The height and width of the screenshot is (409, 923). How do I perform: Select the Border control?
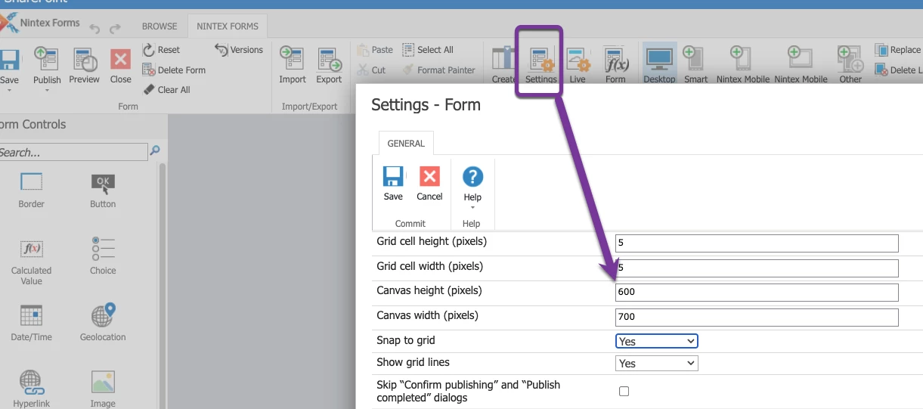pos(31,190)
